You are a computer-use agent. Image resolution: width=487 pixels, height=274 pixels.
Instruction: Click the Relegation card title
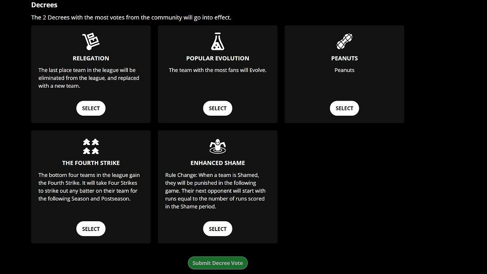91,58
